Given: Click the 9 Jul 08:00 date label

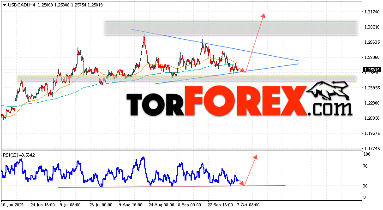Looking at the screenshot, I should click(71, 204).
